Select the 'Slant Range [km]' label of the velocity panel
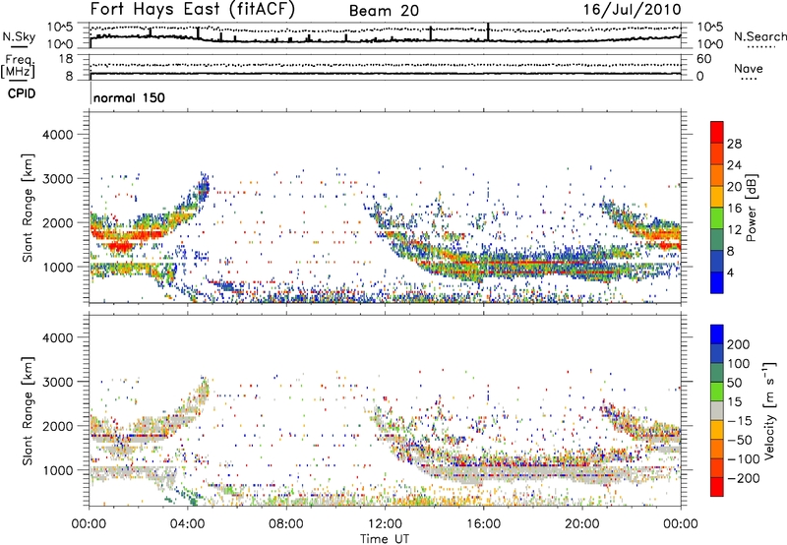The width and height of the screenshot is (787, 545). tap(28, 410)
